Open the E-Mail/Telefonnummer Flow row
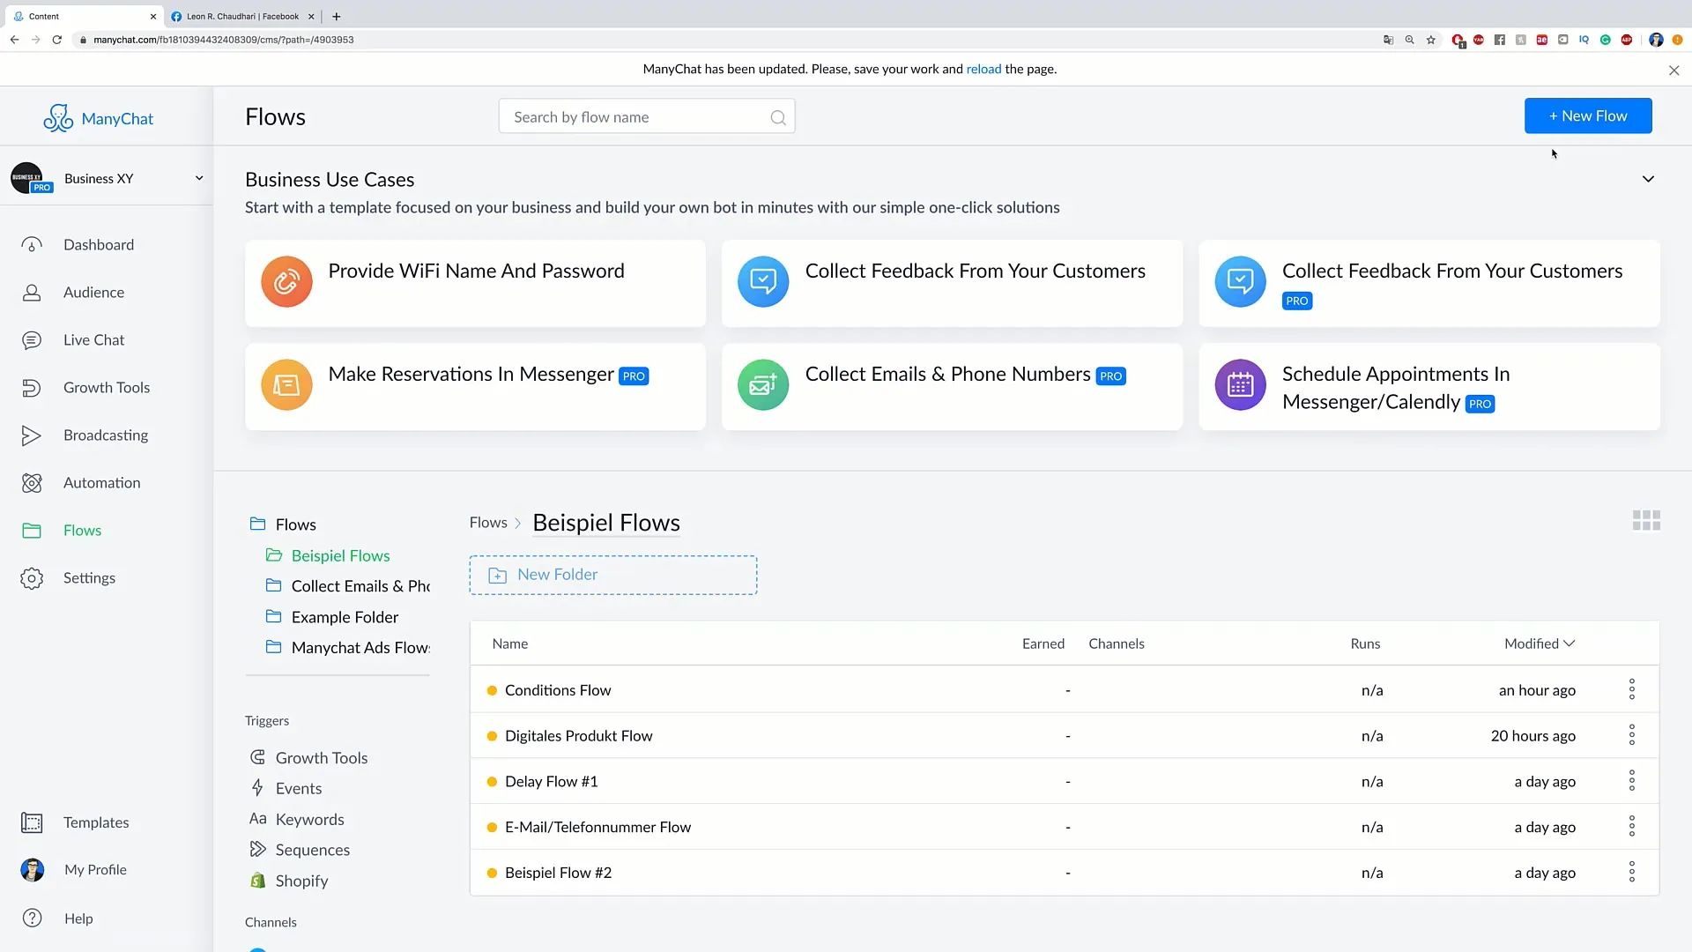Screen dimensions: 1692x952 click(x=1065, y=827)
